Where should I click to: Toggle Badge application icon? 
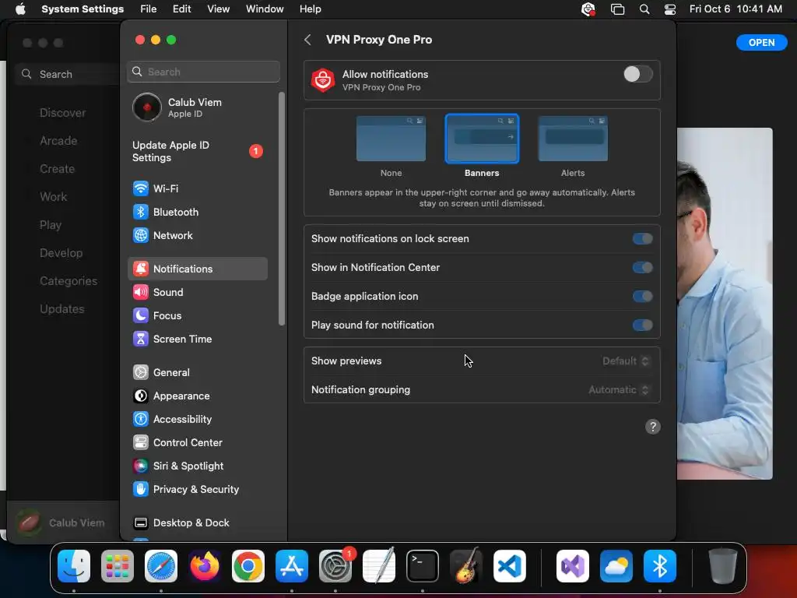[x=642, y=297]
